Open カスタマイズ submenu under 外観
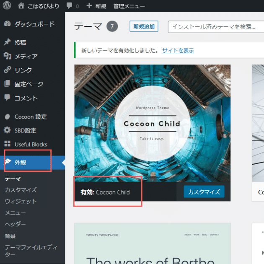This screenshot has height=264, width=264. click(21, 190)
